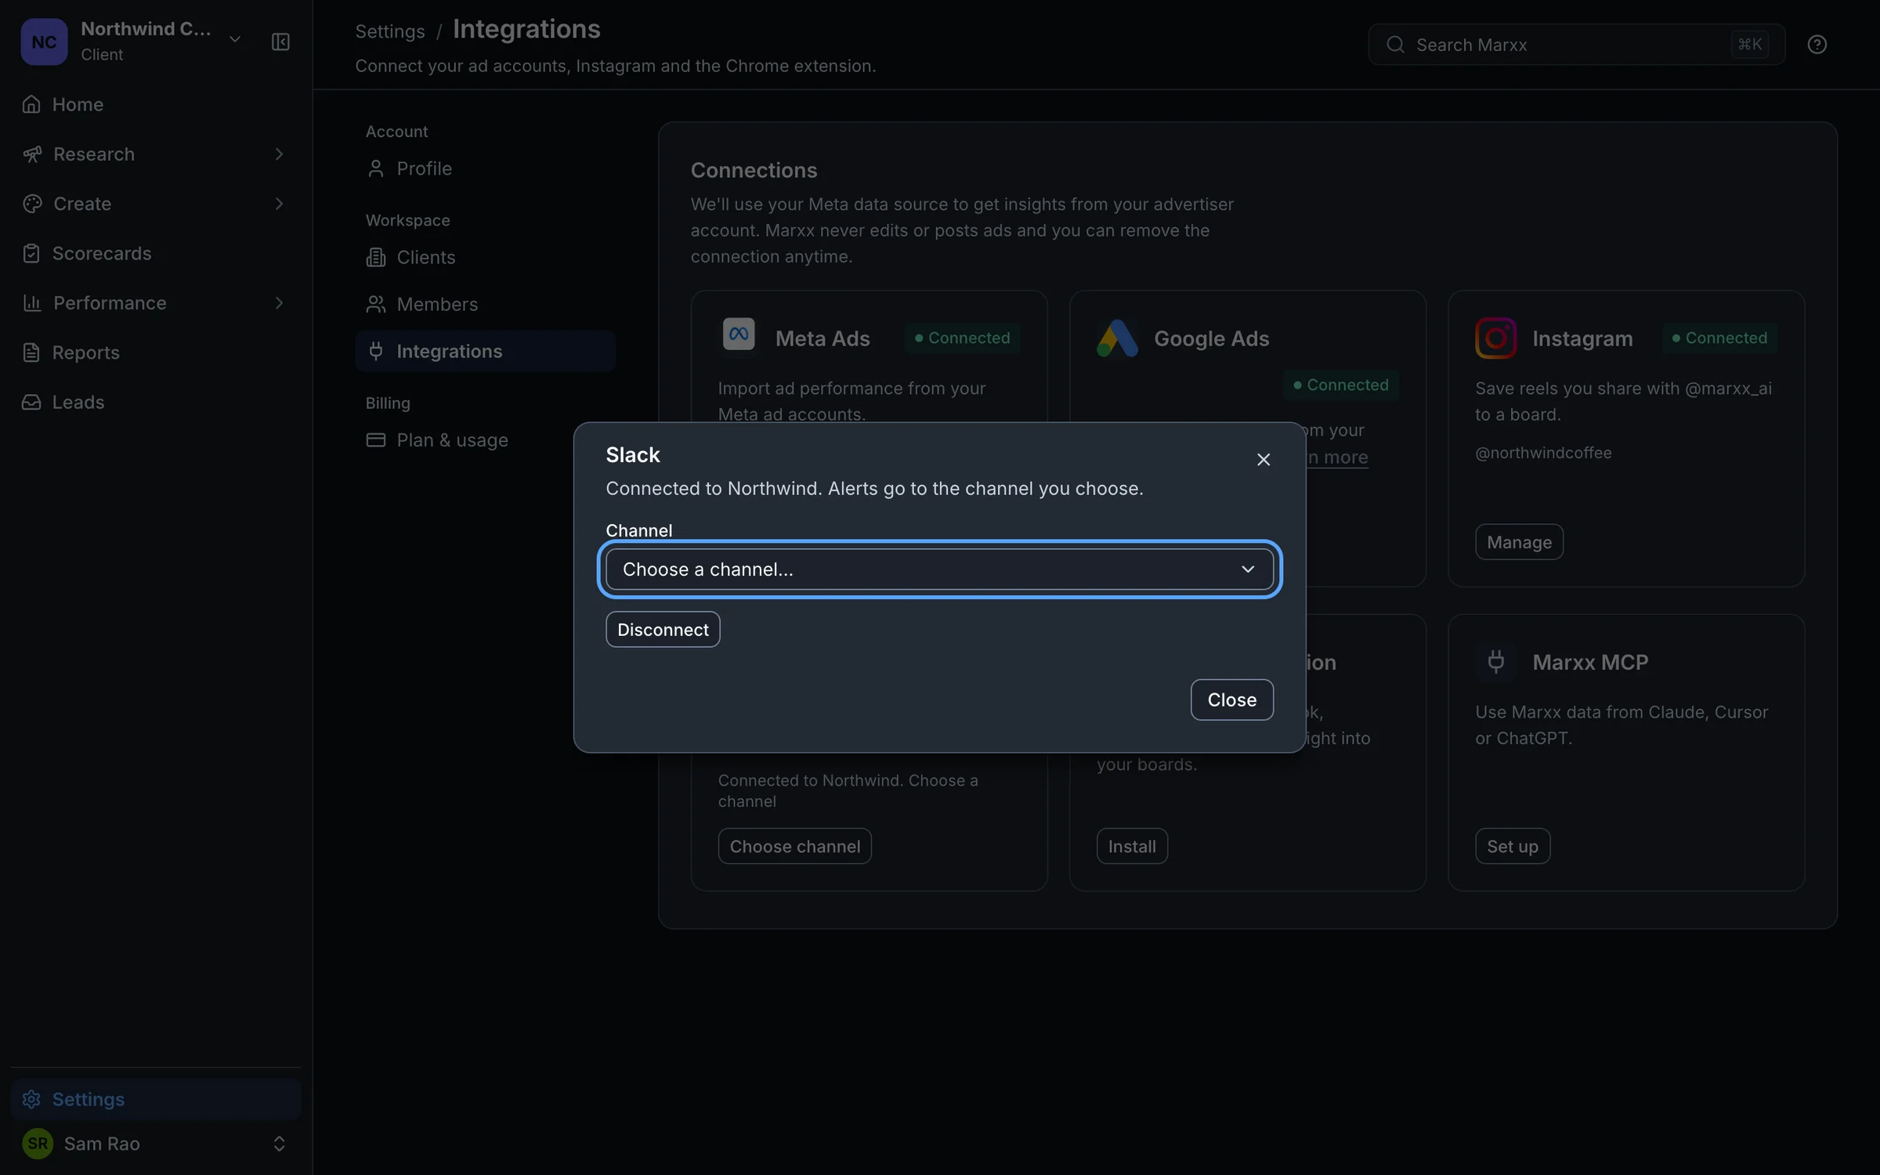Open the Northwind workspace switcher chevron
Viewport: 1880px width, 1175px height.
point(234,39)
